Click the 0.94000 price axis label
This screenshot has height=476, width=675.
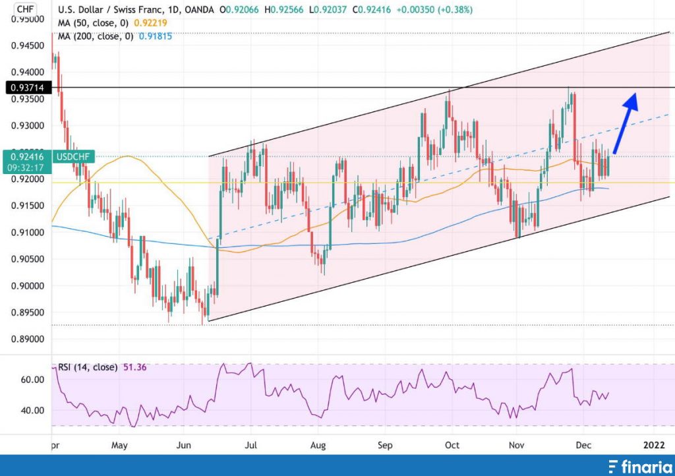point(28,72)
